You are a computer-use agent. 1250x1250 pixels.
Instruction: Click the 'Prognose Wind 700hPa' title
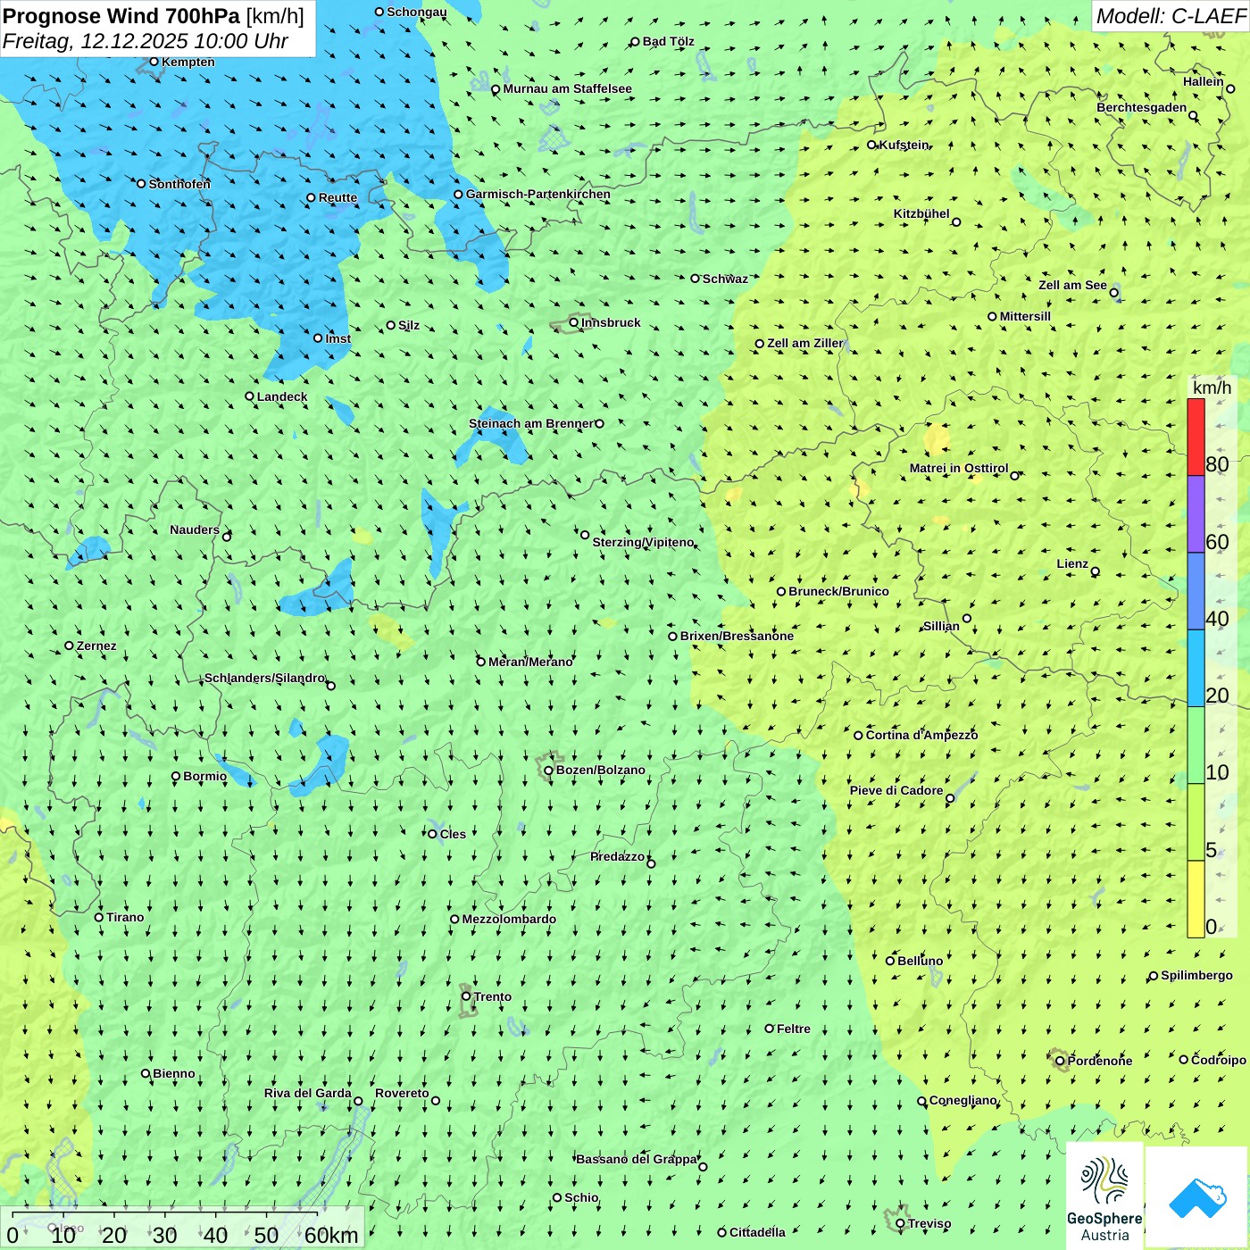[x=121, y=16]
